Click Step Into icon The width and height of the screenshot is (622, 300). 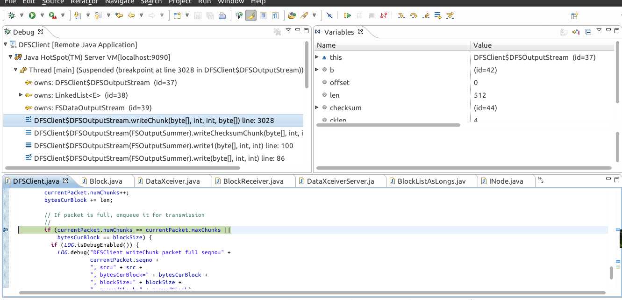[401, 15]
